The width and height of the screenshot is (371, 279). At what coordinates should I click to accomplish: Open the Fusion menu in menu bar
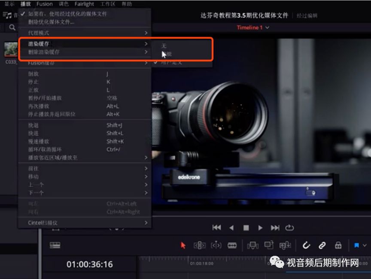click(45, 4)
